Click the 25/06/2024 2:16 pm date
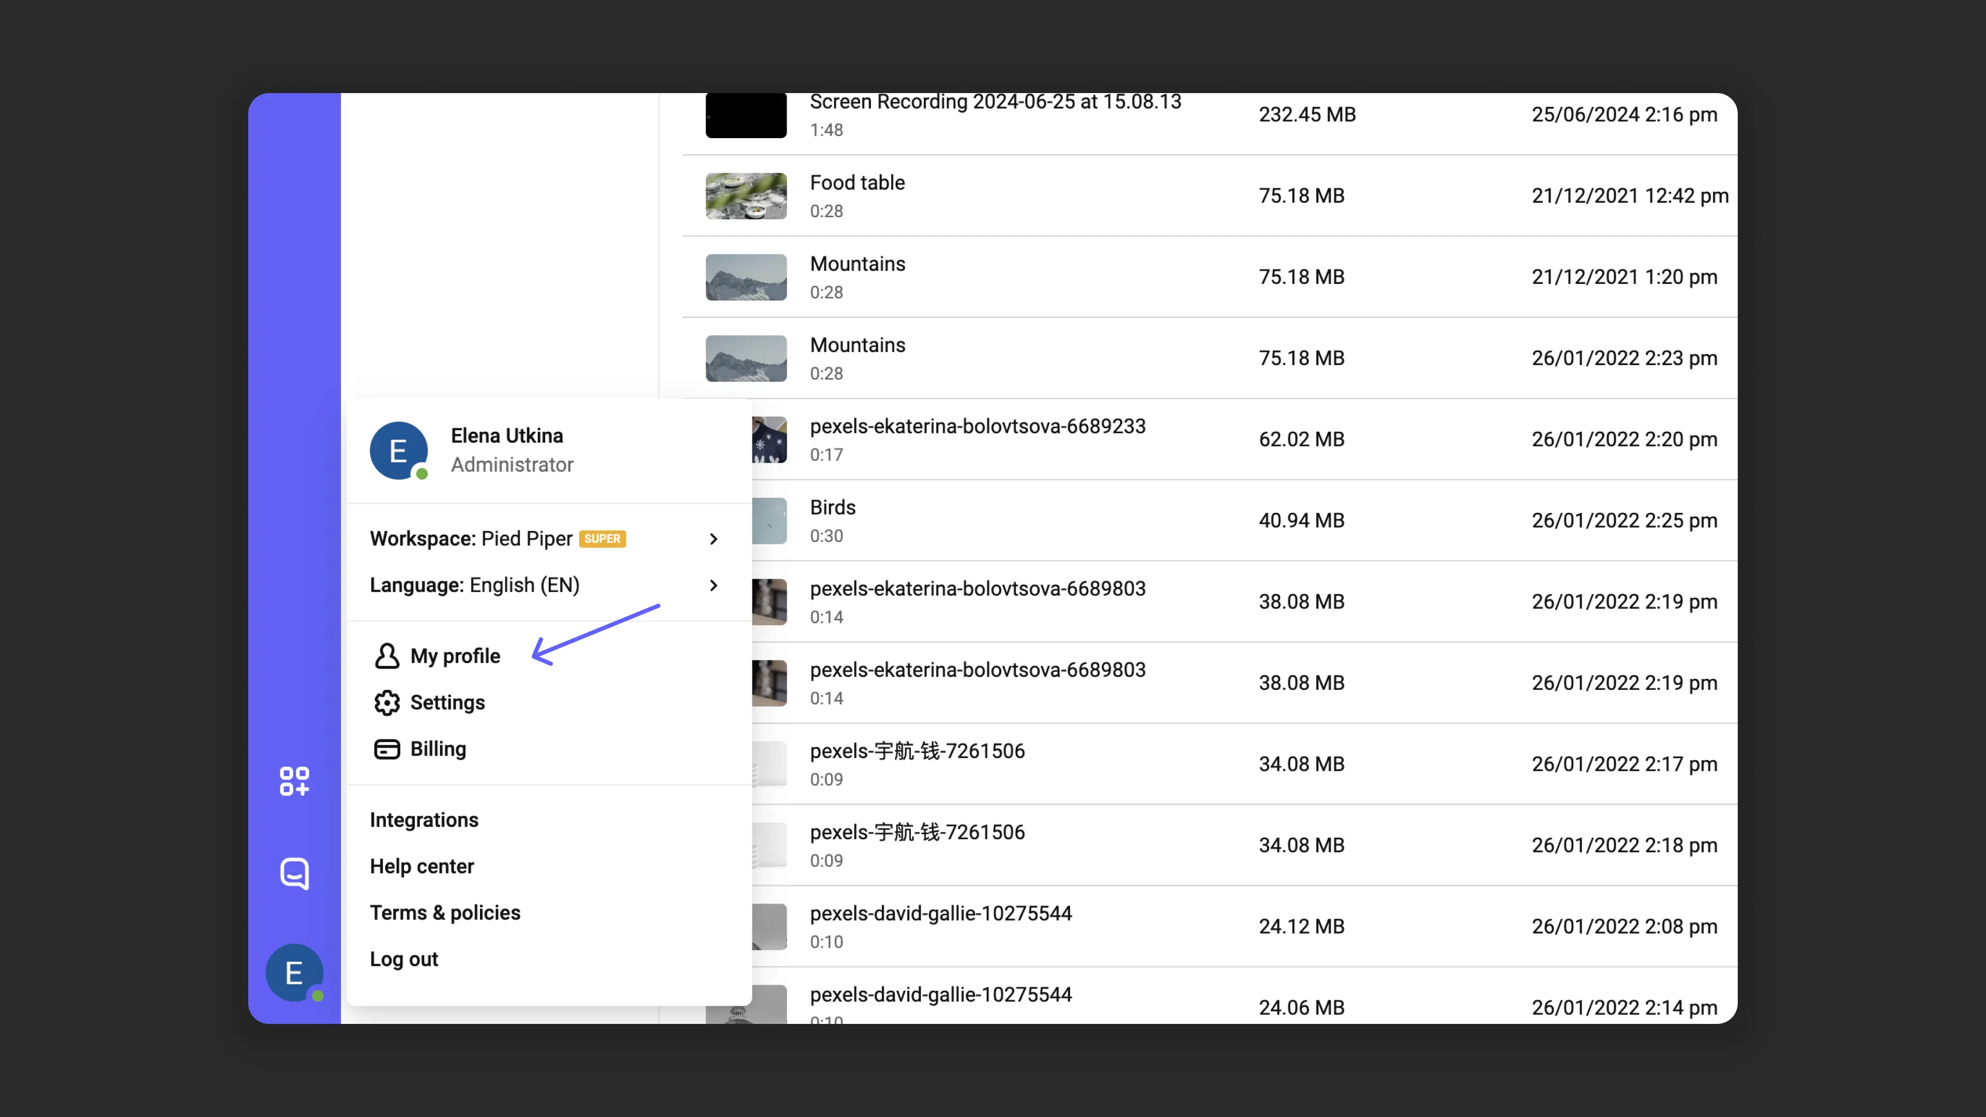Screen dimensions: 1986x1117 point(1623,114)
